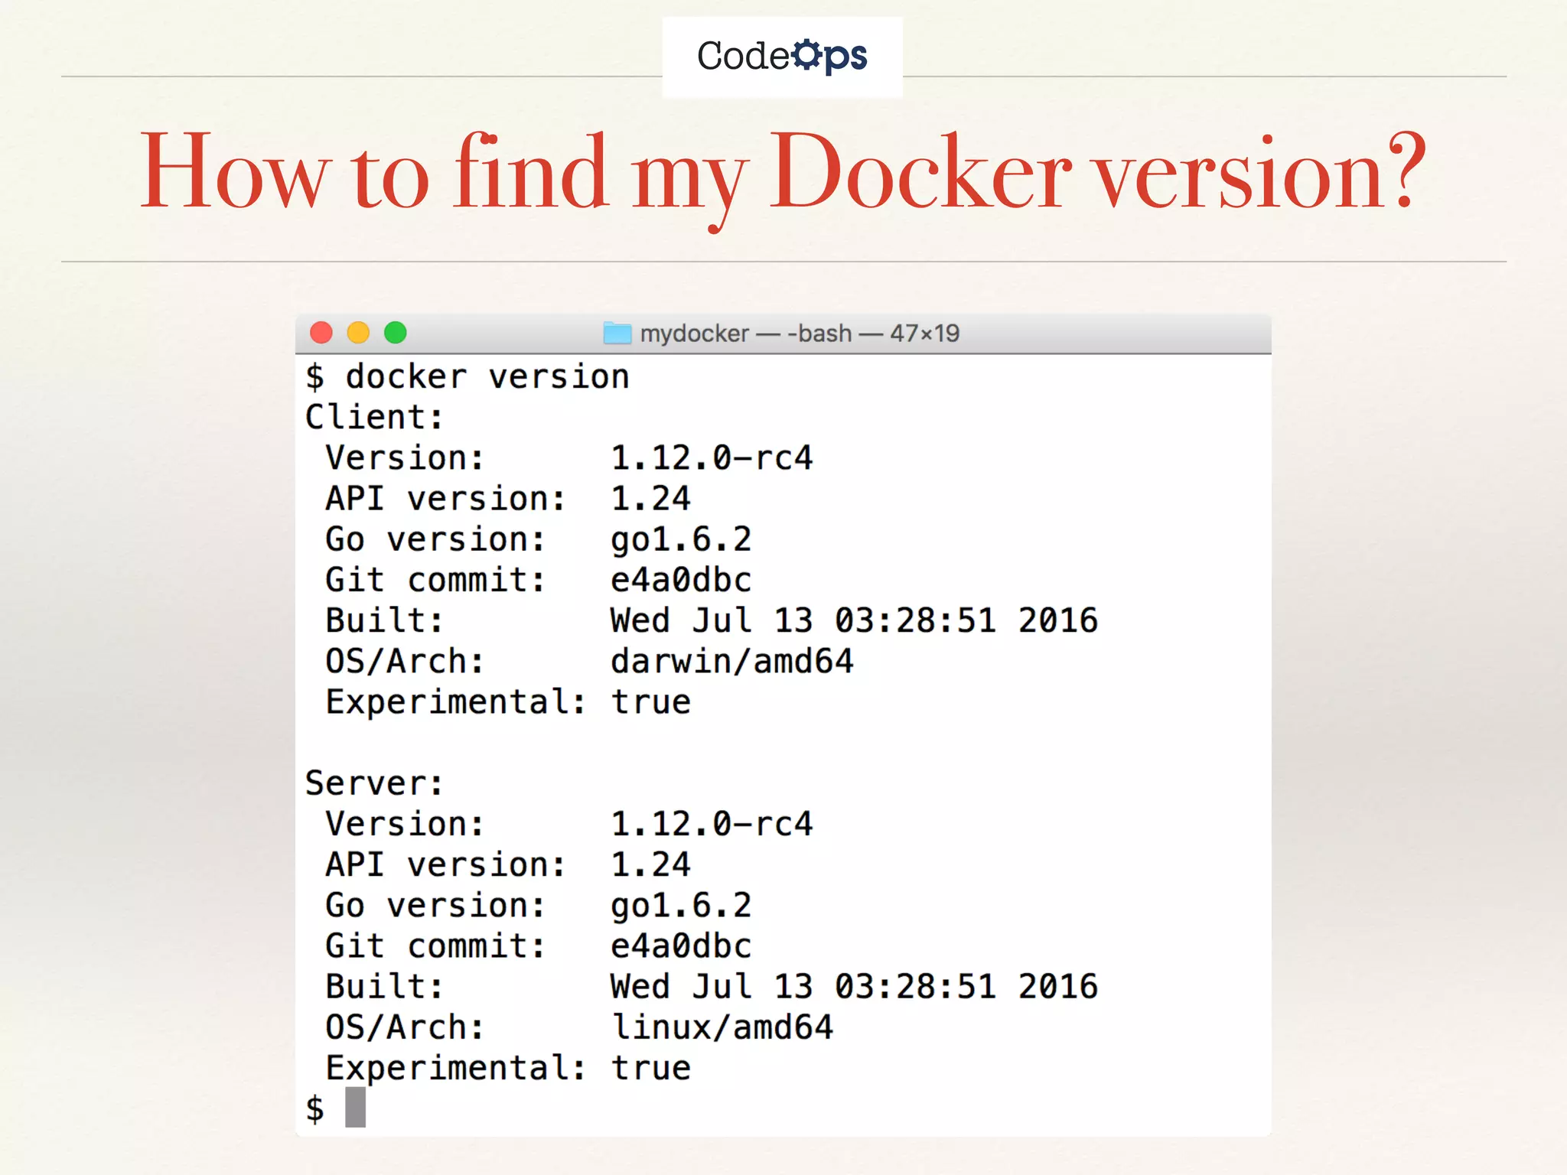Click the 'linux/amd64' OS/Arch value

coord(722,1027)
